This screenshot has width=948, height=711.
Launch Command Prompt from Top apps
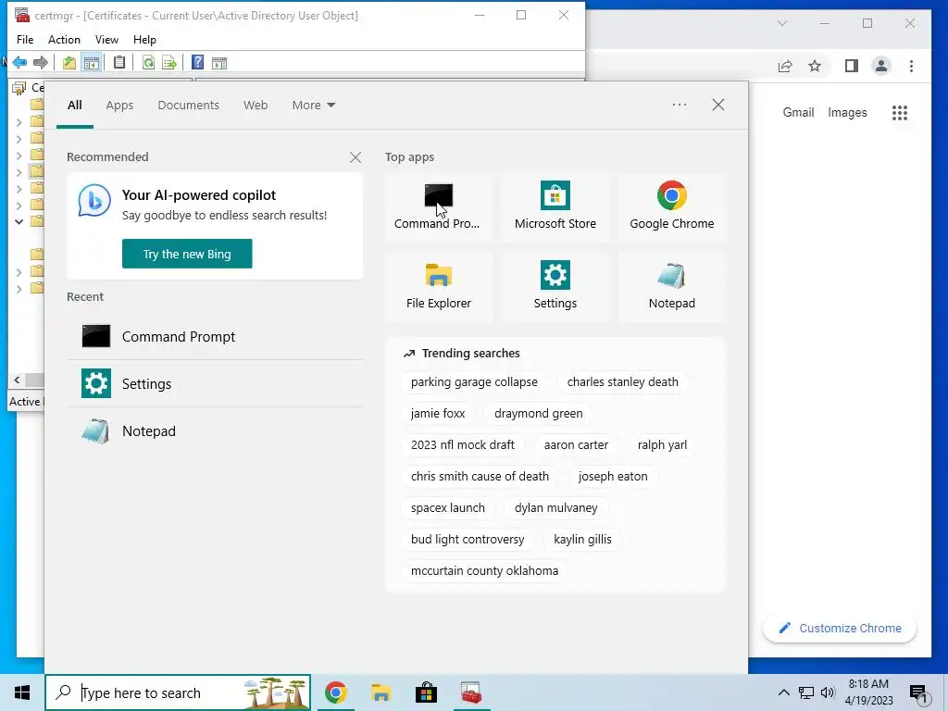click(x=437, y=206)
